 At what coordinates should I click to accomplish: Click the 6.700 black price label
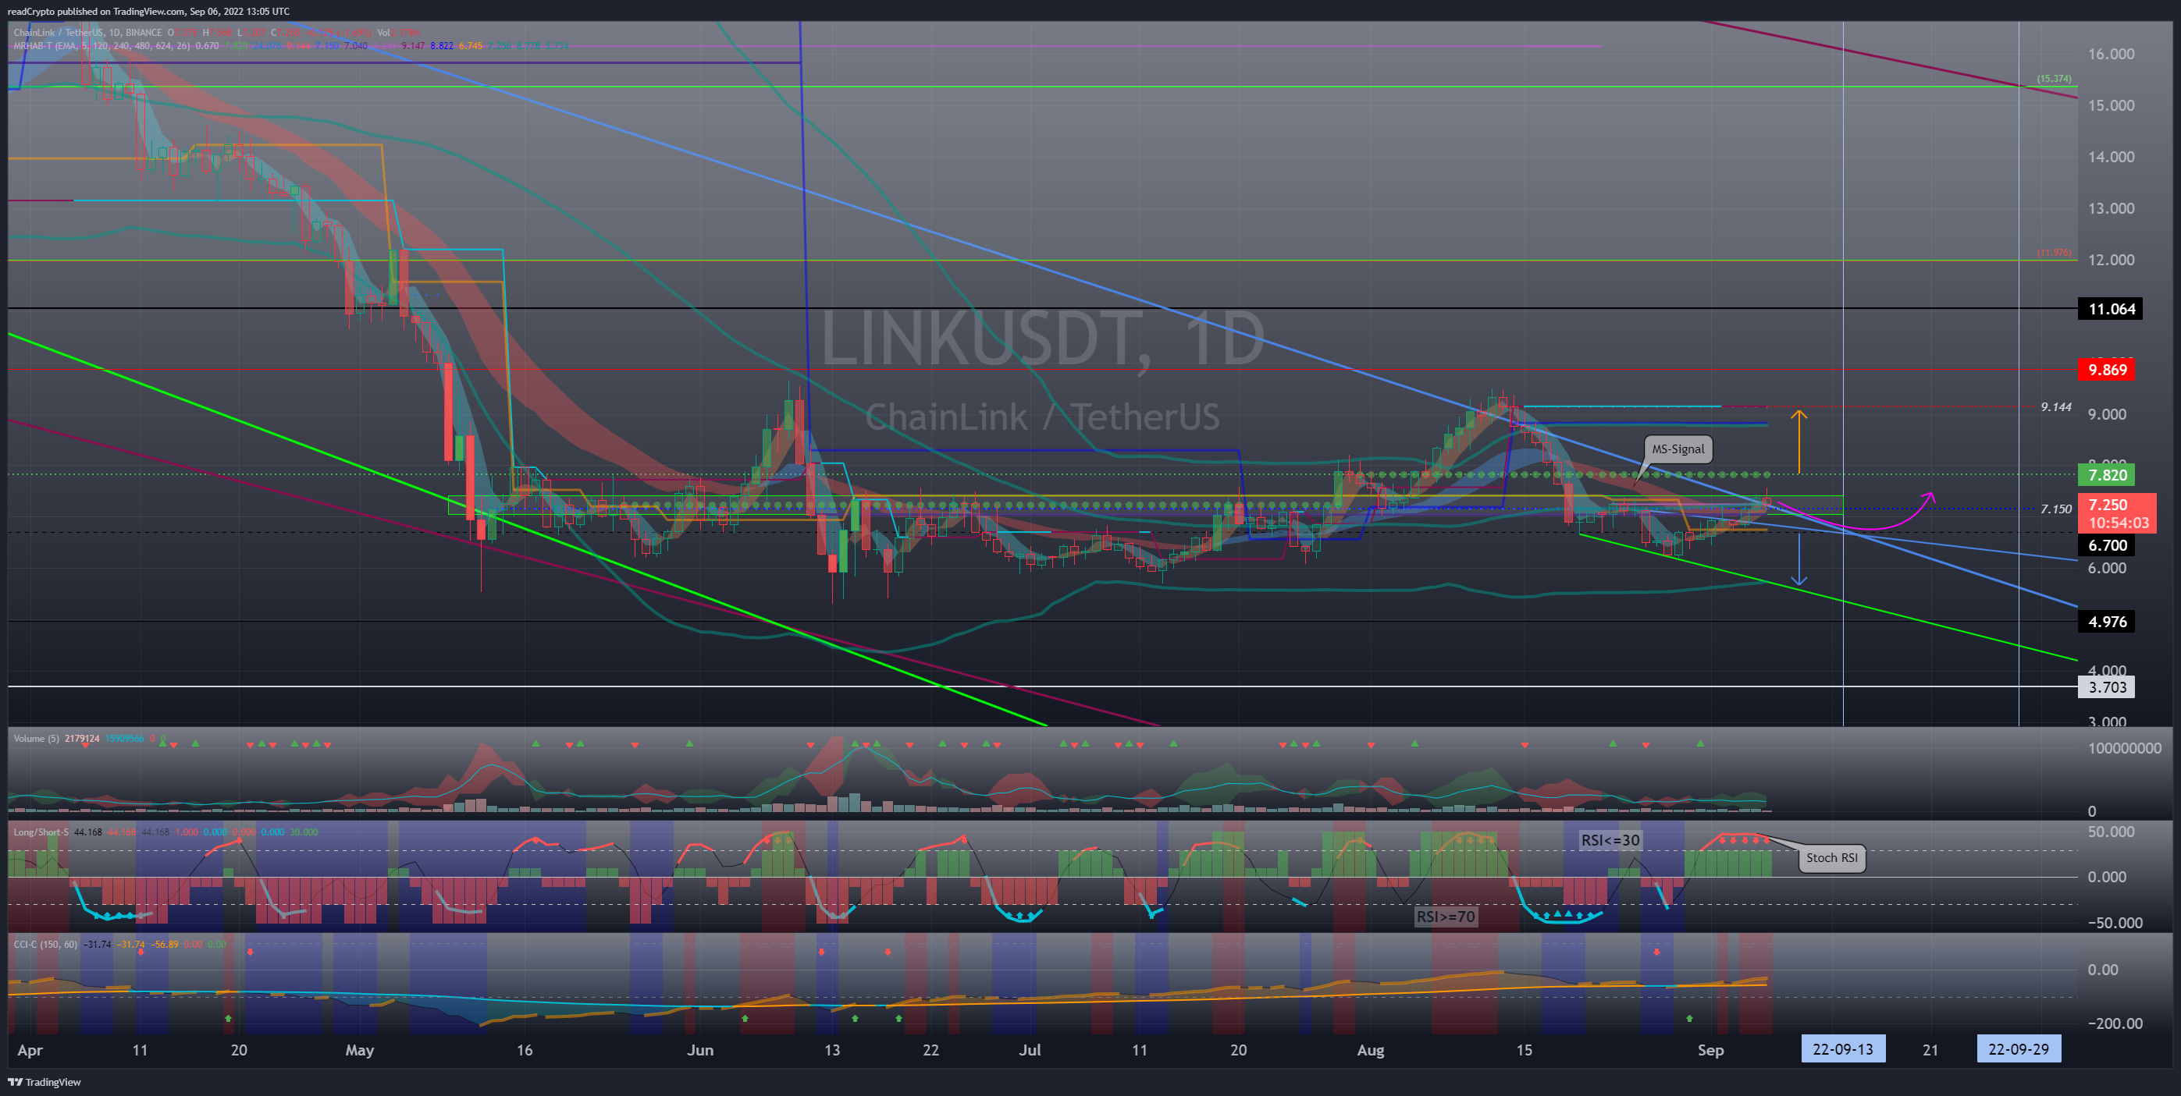click(2107, 545)
